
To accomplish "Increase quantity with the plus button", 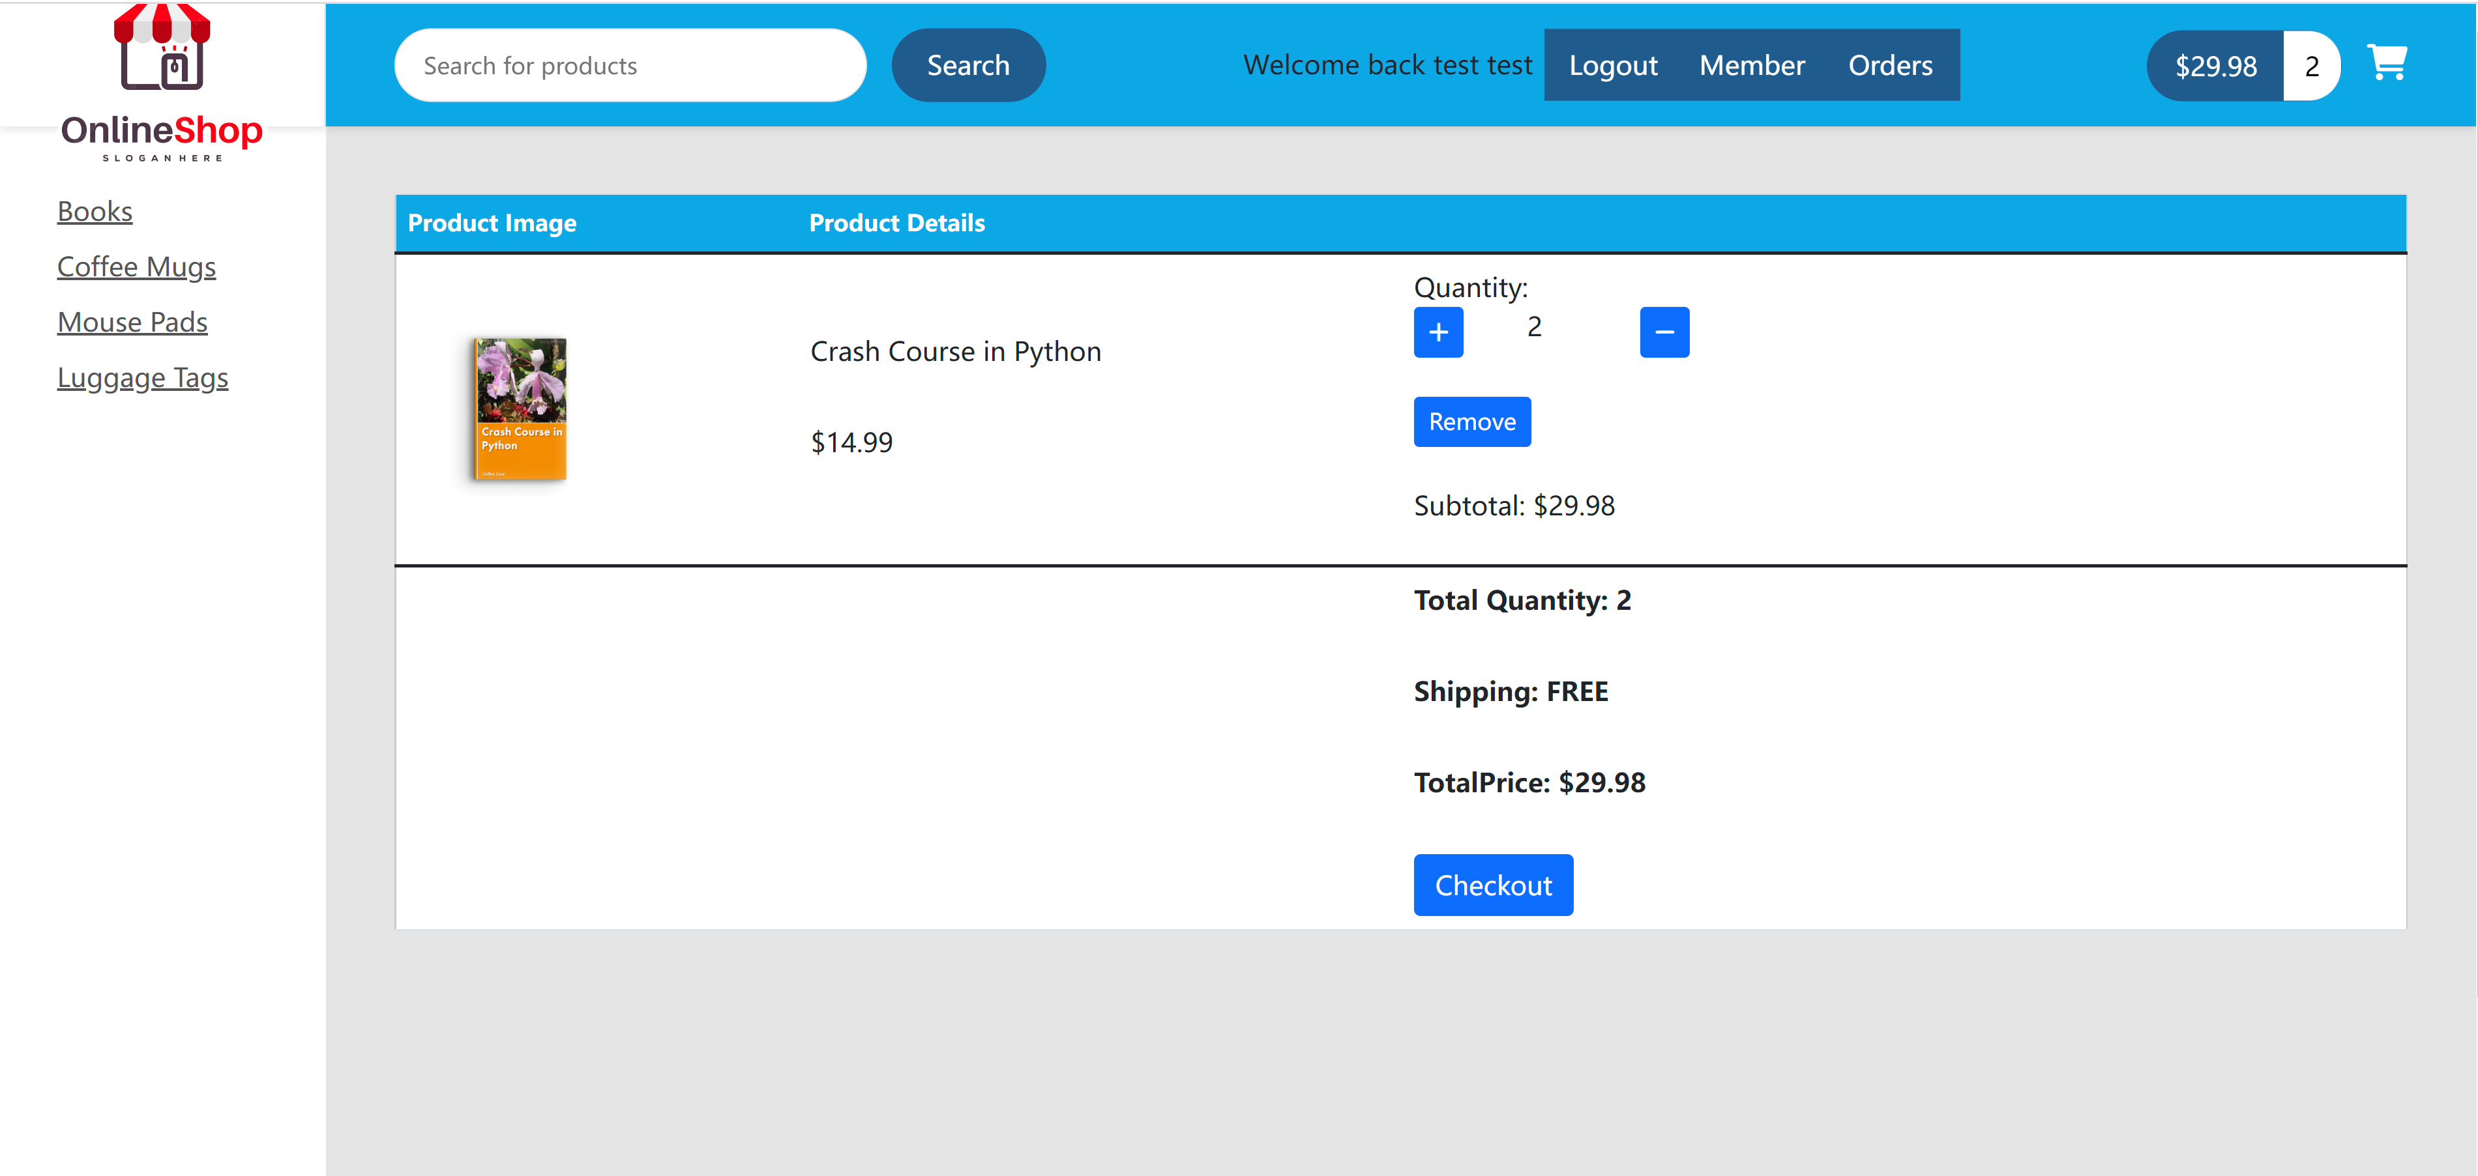I will [1438, 332].
